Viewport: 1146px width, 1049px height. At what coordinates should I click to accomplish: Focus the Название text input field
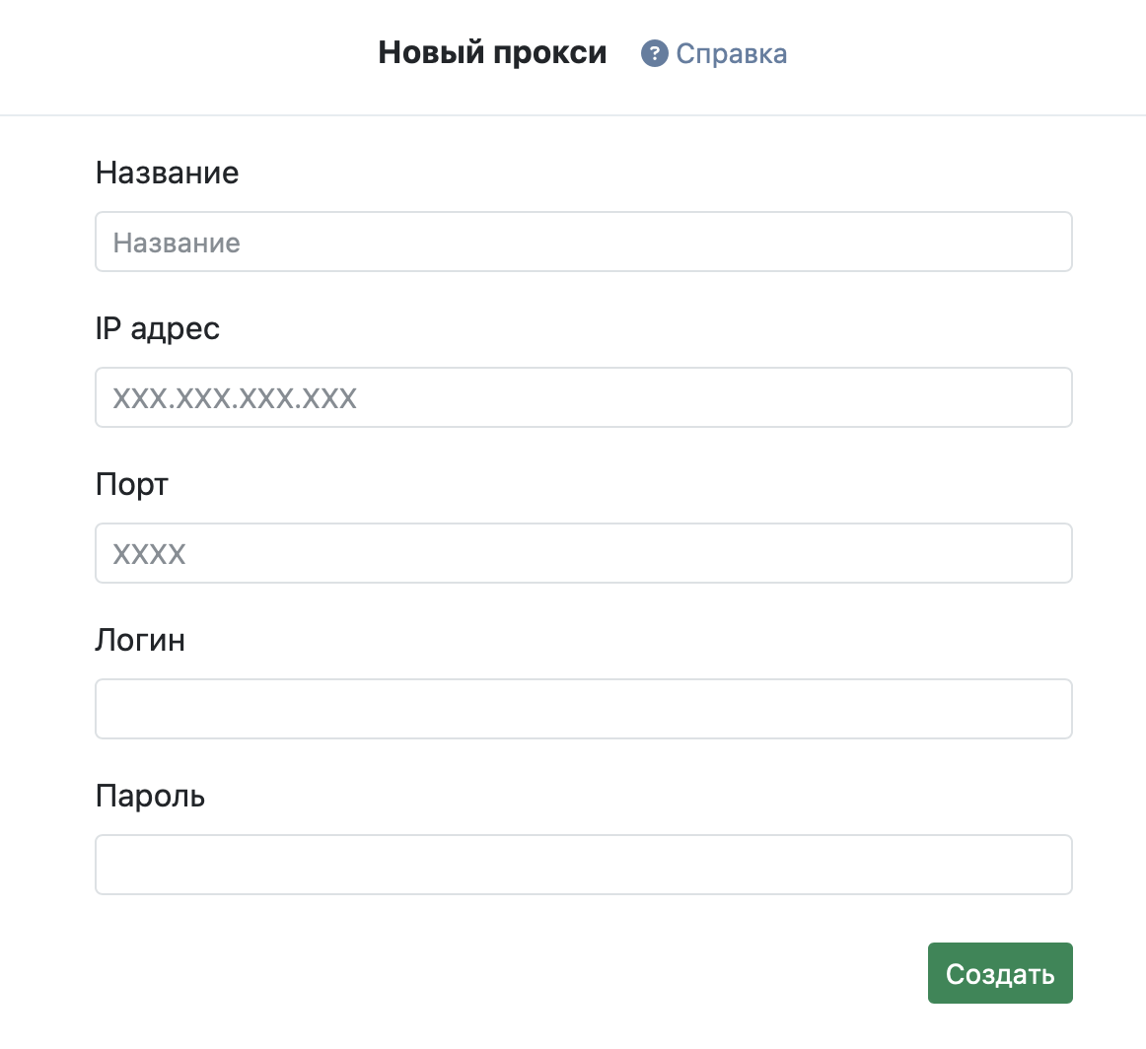(x=583, y=243)
